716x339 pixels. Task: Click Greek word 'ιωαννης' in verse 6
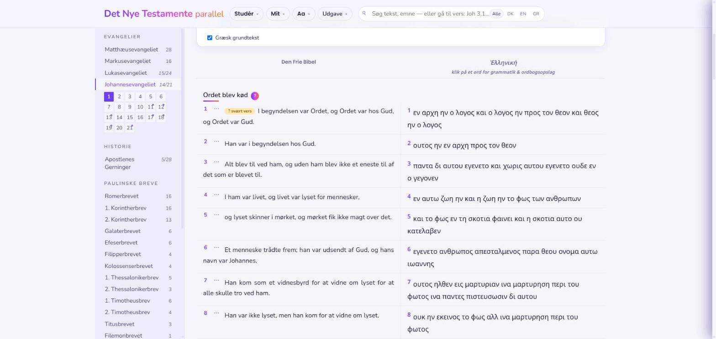(x=421, y=264)
